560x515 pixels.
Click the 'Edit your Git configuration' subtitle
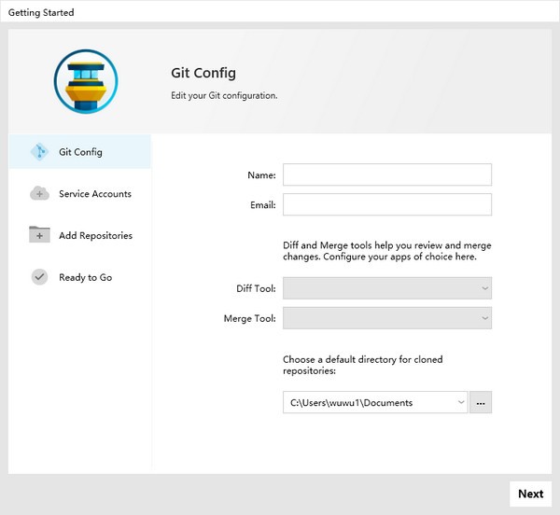pos(224,95)
